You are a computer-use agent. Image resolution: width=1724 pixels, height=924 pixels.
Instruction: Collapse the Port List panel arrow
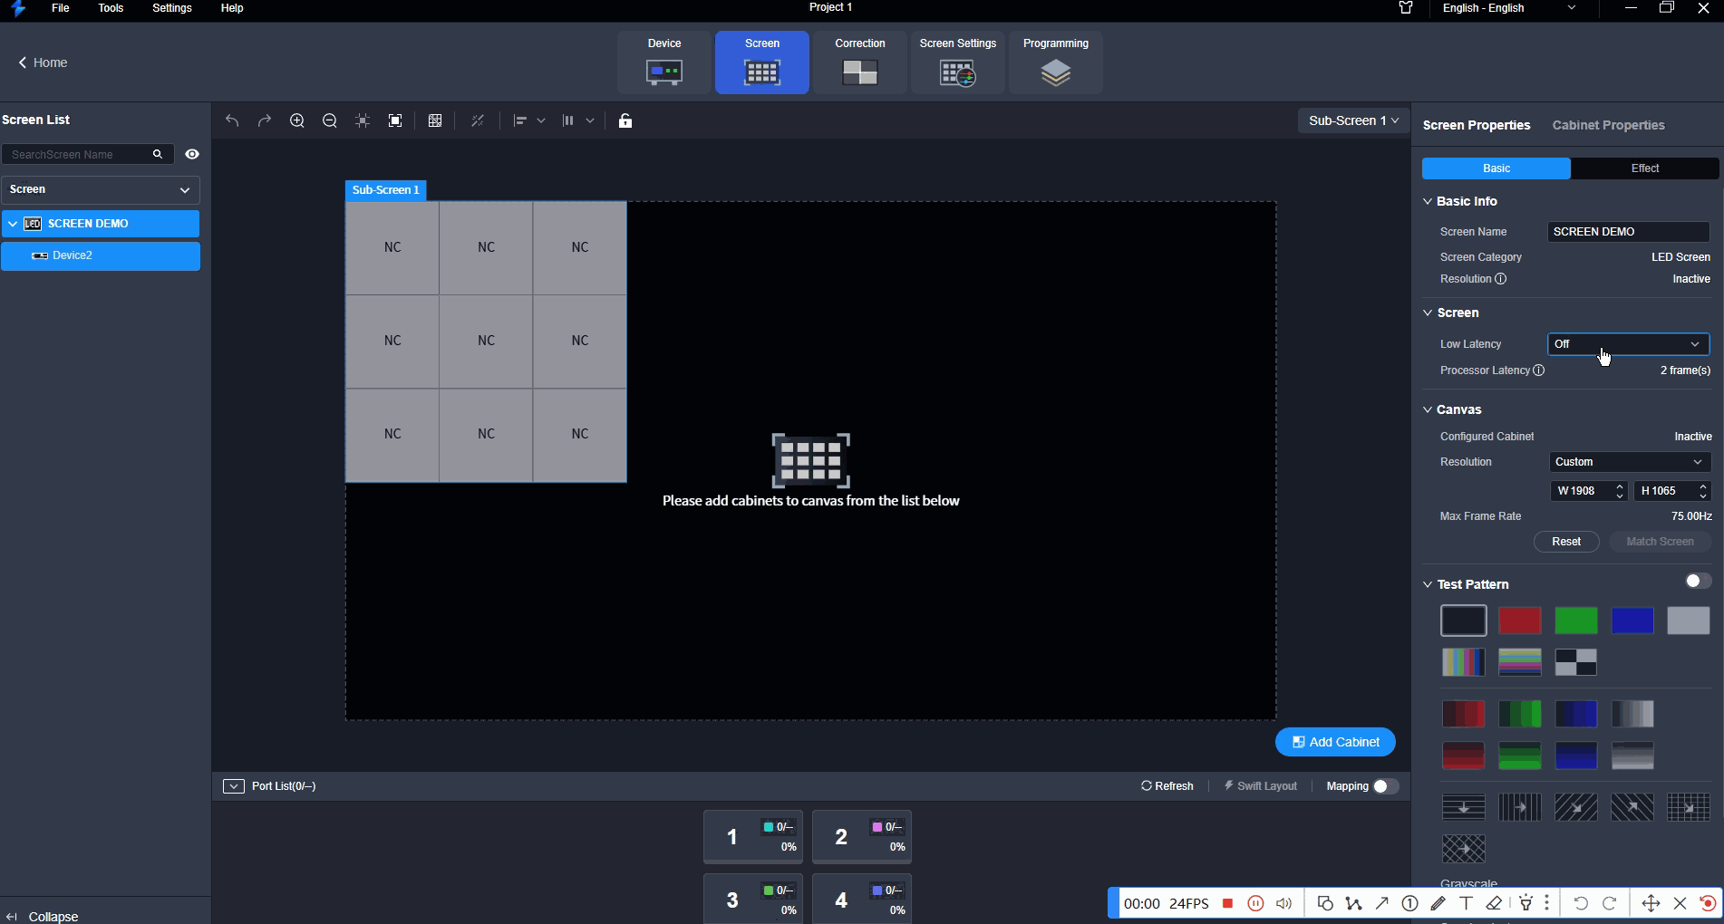click(x=233, y=786)
